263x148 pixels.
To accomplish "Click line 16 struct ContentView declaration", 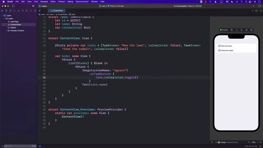I will (x=70, y=38).
